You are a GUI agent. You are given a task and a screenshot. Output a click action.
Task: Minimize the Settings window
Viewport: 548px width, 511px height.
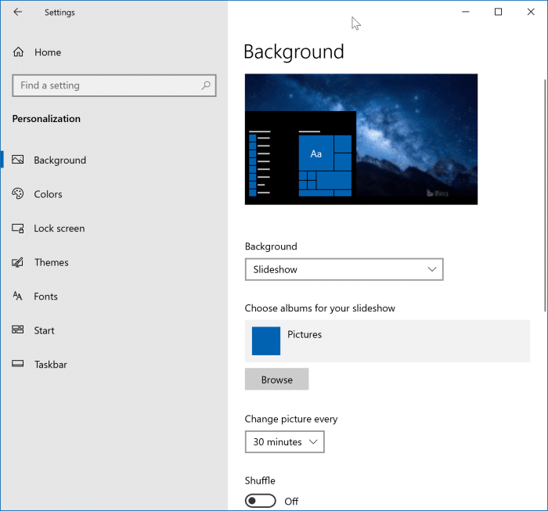(466, 12)
